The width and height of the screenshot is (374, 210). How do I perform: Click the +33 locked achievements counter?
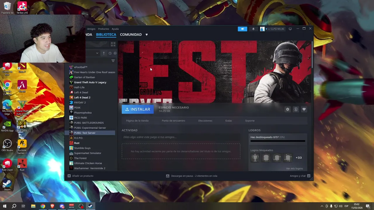[299, 157]
